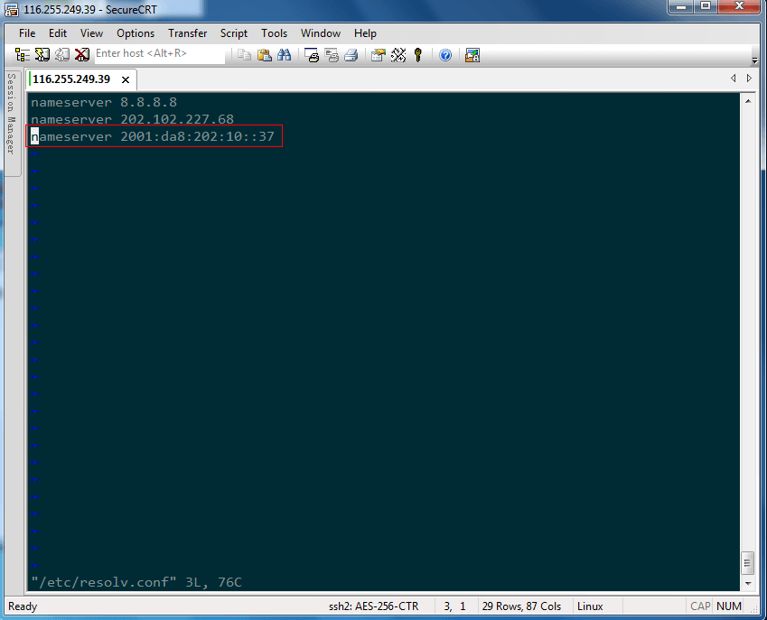The width and height of the screenshot is (767, 620).
Task: Expand the toolbar overflow options arrow
Action: (754, 60)
